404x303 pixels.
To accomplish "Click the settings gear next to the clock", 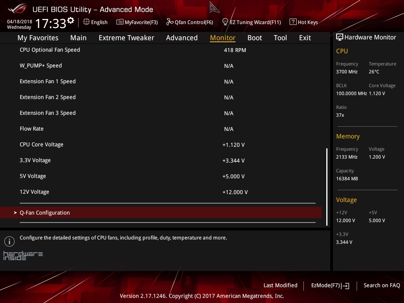I will coord(70,21).
